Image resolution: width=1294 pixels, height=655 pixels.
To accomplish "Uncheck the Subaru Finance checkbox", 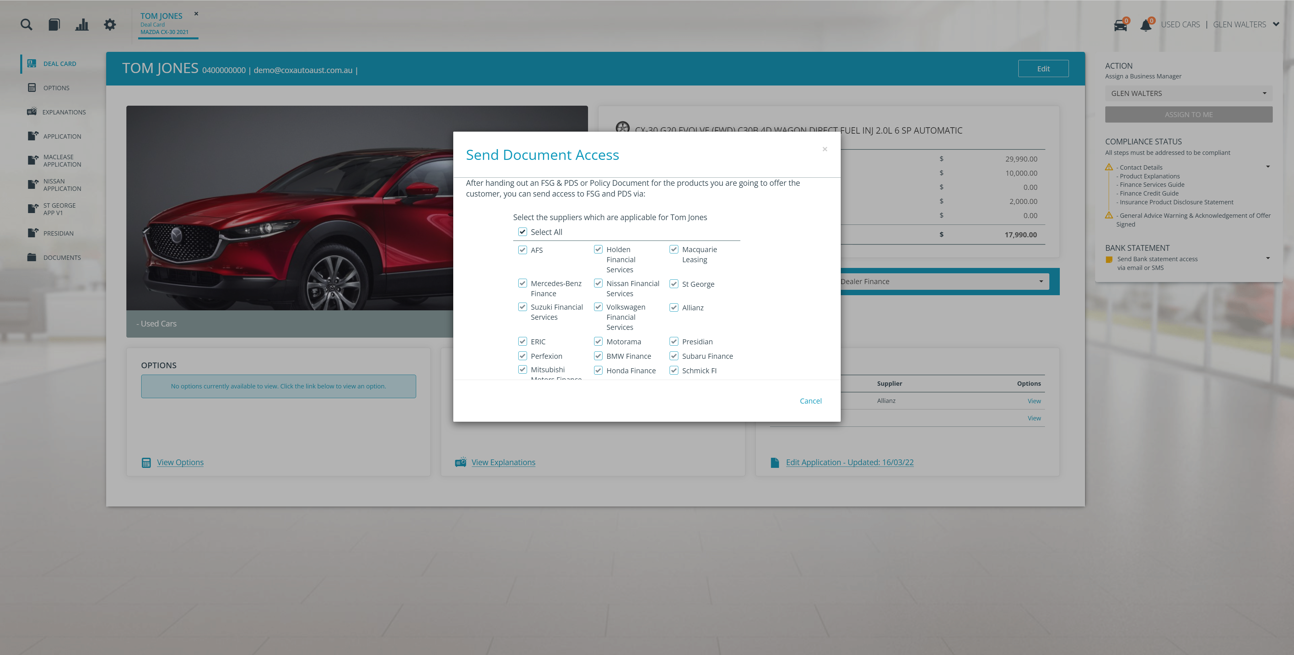I will coord(674,356).
